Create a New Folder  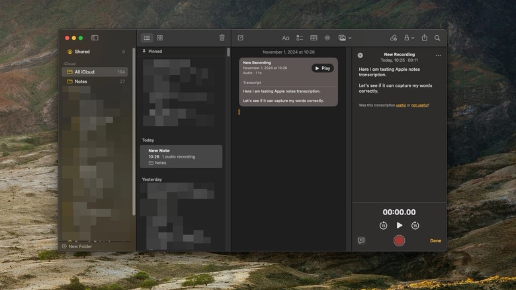77,246
